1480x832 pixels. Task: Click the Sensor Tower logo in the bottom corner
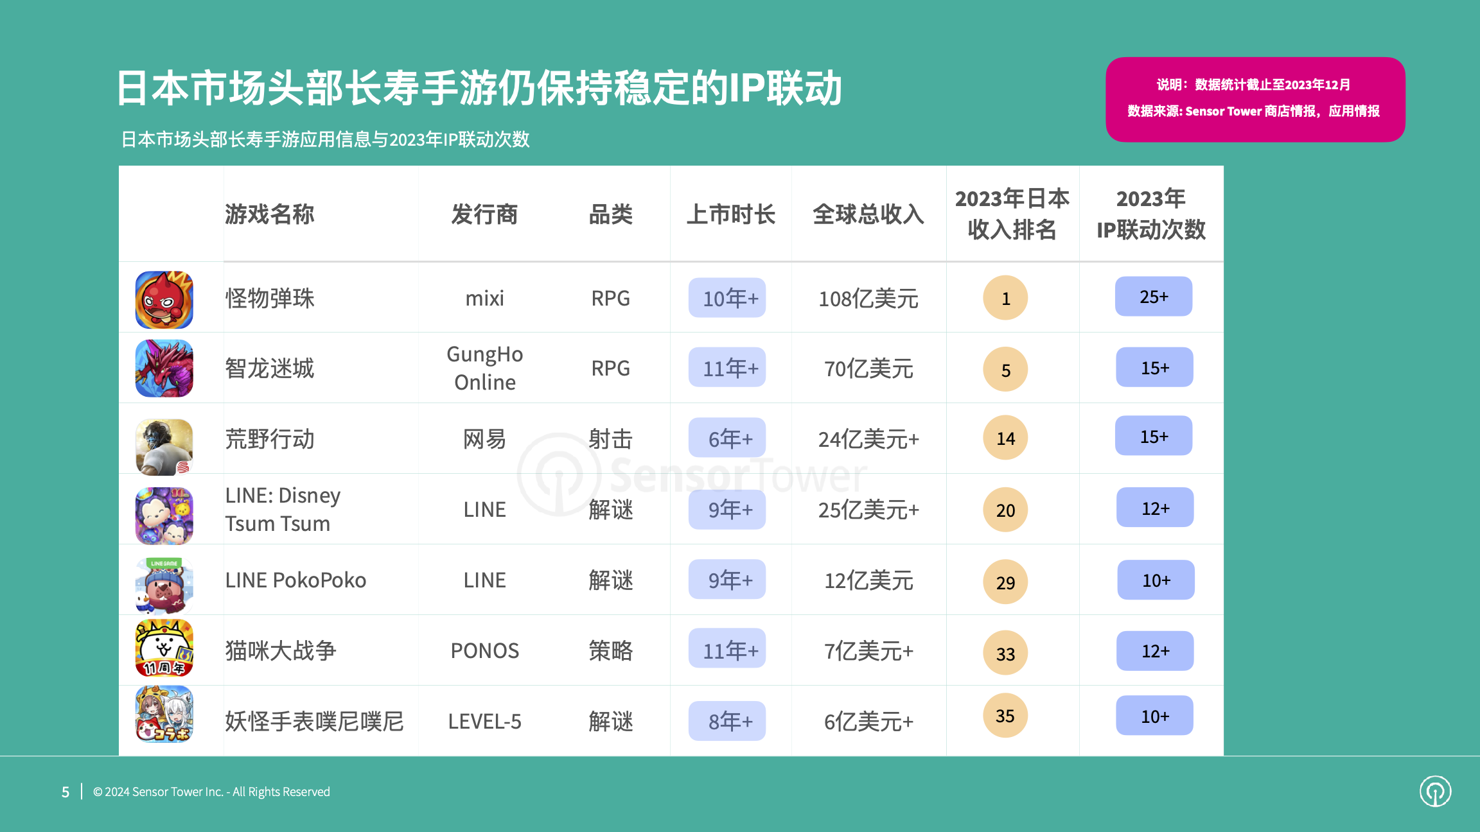pyautogui.click(x=1434, y=791)
